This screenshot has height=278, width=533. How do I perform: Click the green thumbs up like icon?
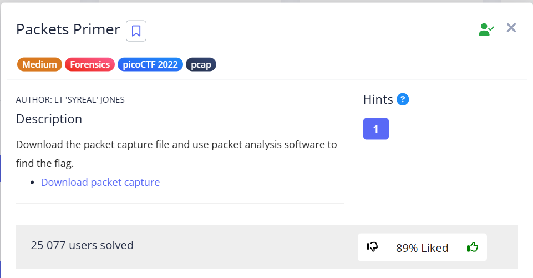click(x=473, y=247)
